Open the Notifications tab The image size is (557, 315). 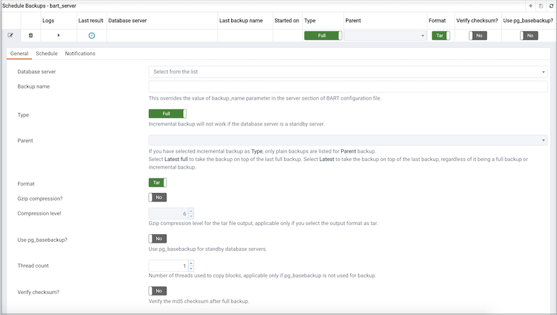(80, 54)
